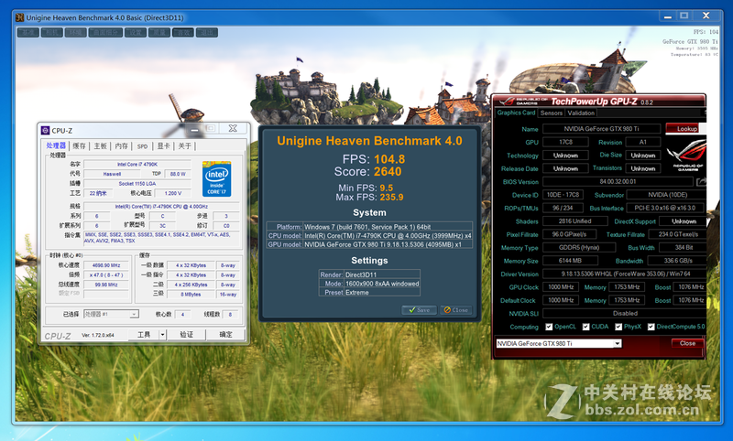Click the Mode 1600x900 8xAA windowed value
The image size is (733, 441).
pyautogui.click(x=382, y=284)
